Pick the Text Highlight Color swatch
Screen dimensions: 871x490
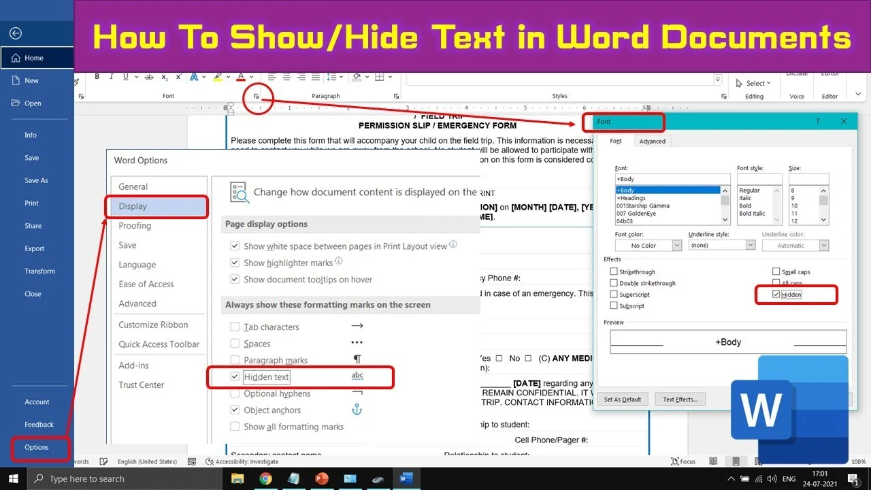pos(218,77)
